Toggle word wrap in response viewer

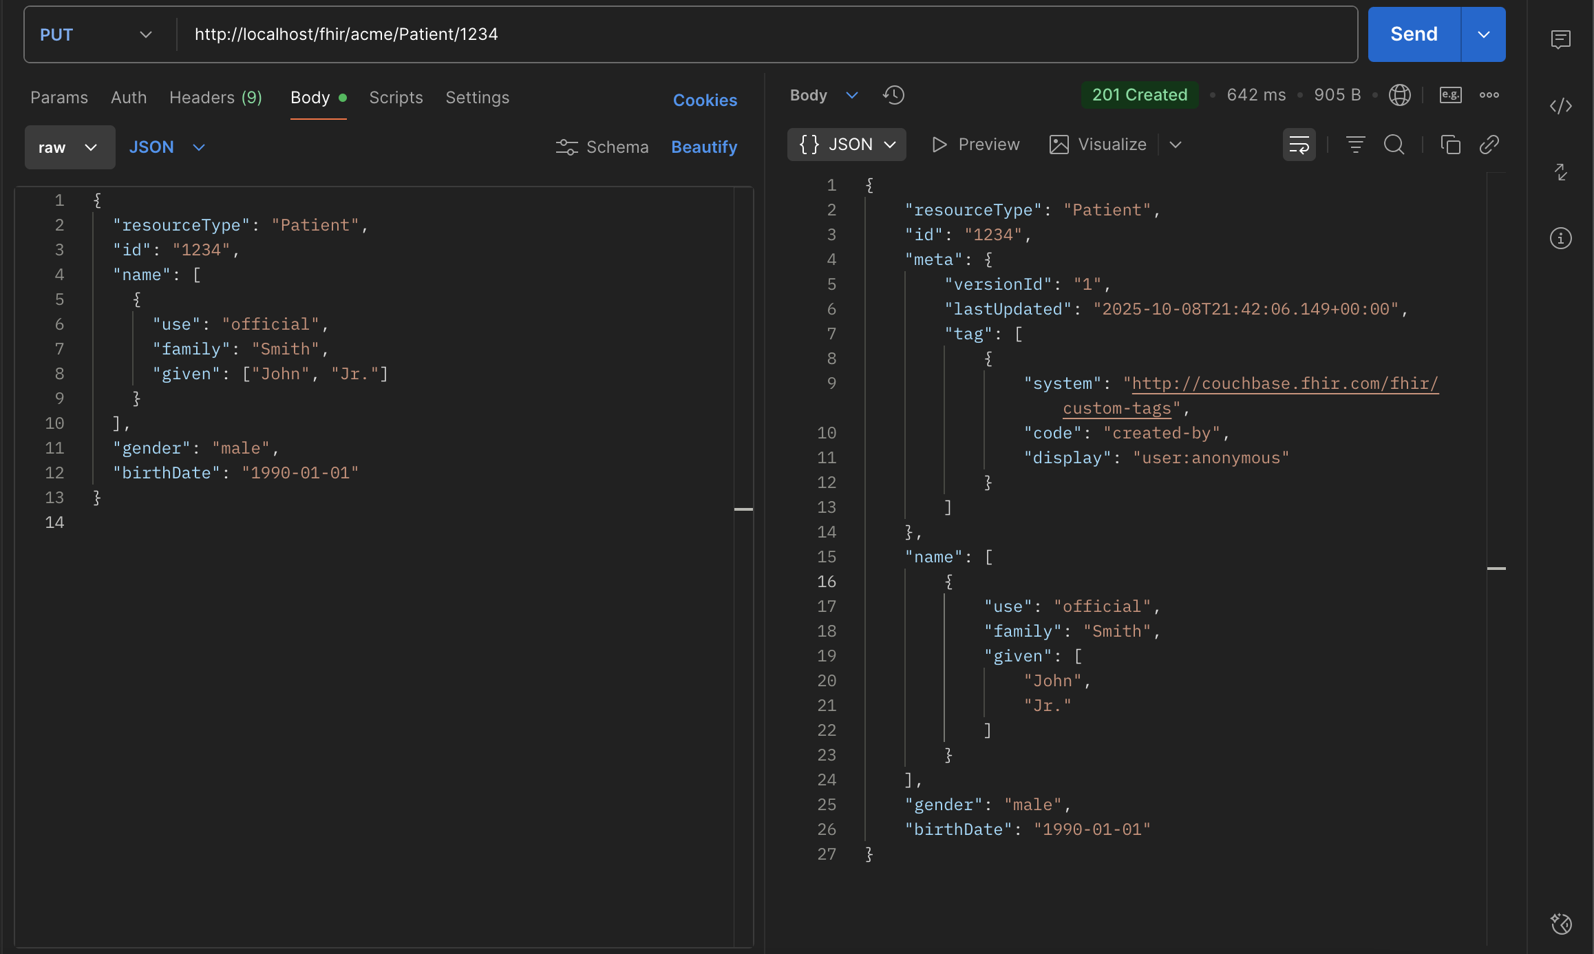[x=1299, y=145]
